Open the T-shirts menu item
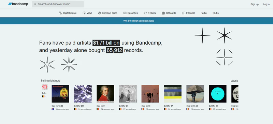Viewport: 273px width, 124px height. [150, 13]
